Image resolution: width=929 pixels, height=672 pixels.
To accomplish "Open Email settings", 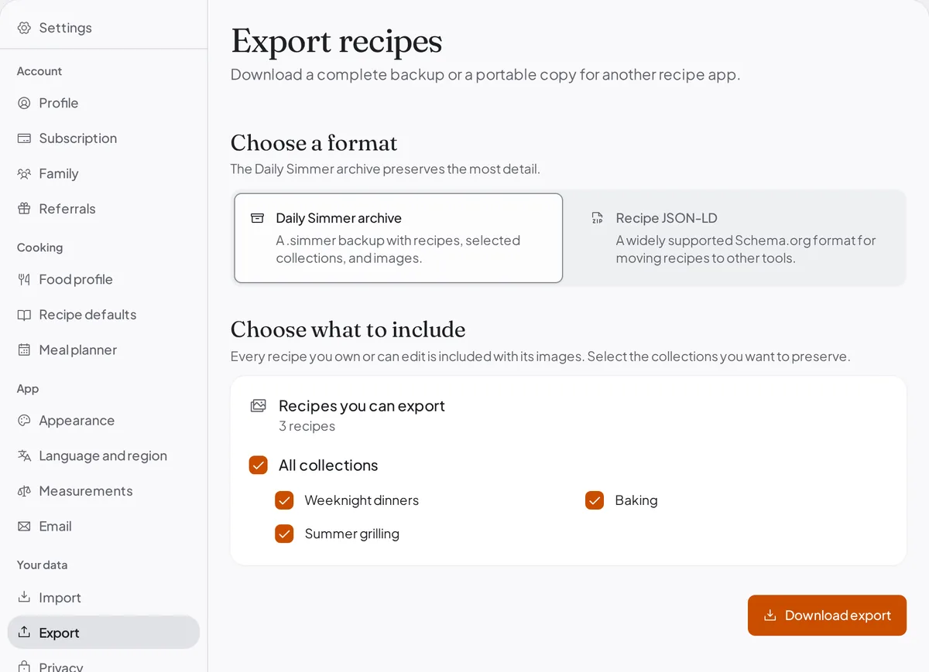I will click(104, 527).
